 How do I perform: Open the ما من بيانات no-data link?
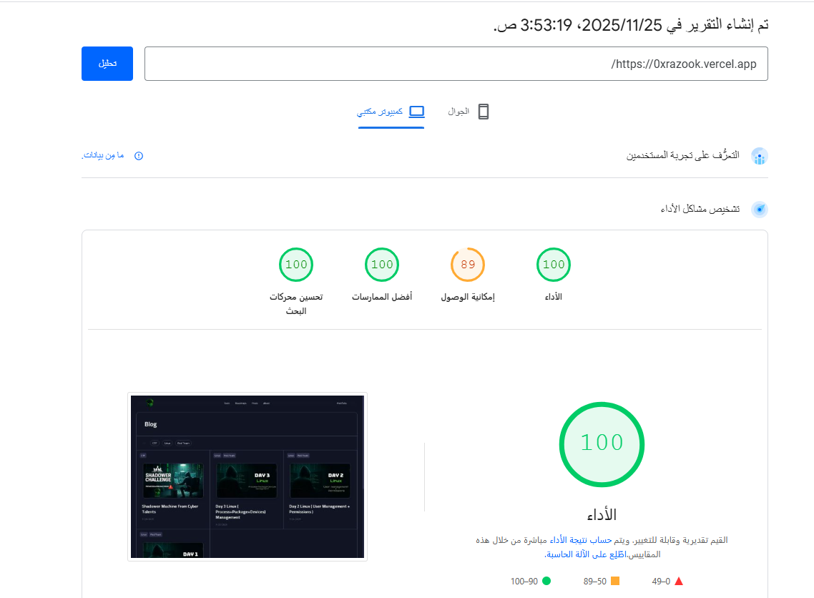[x=103, y=155]
